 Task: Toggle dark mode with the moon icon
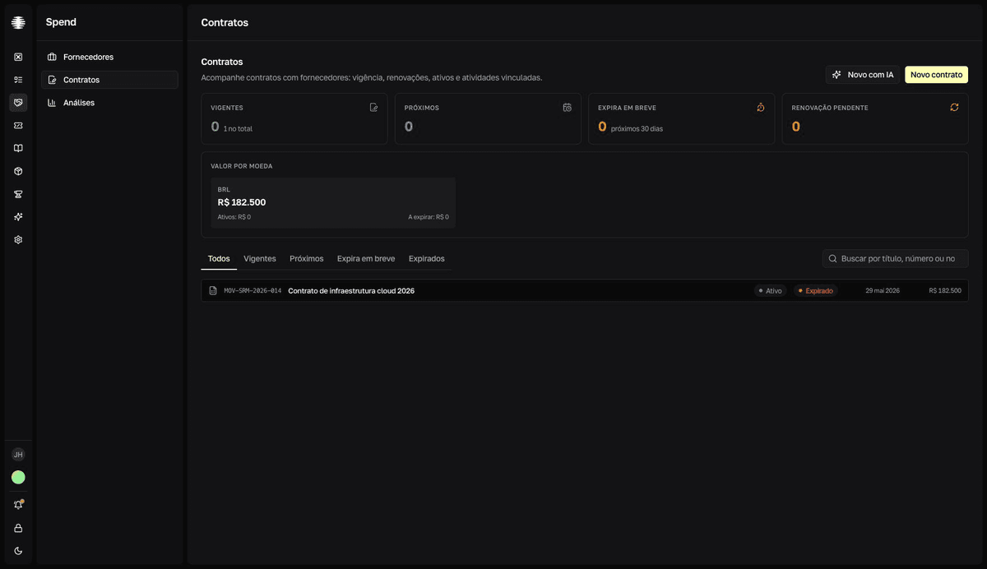[18, 551]
